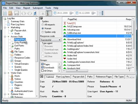Close the subreport panel with X icon
This screenshot has height=104, width=138.
click(x=42, y=77)
